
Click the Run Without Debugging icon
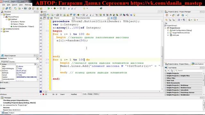click(55, 9)
